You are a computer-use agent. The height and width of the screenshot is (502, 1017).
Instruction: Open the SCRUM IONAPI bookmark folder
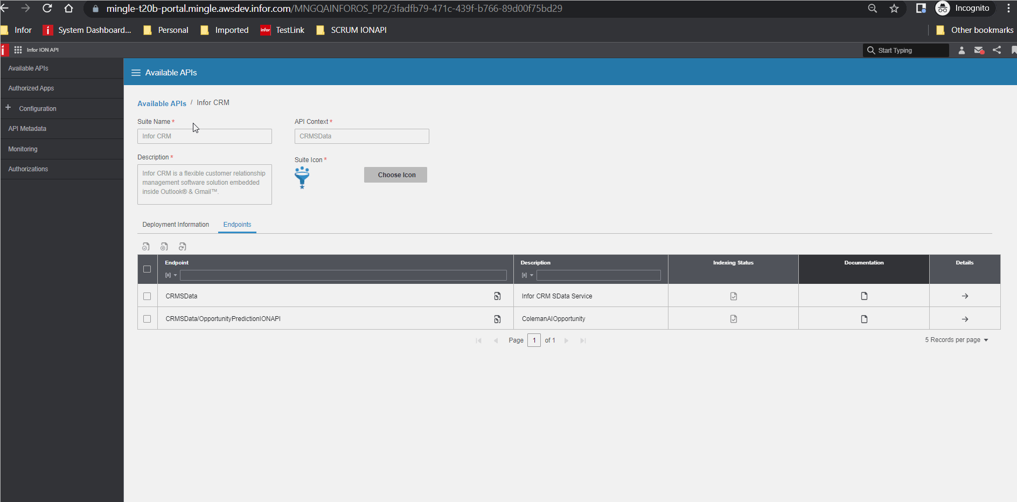tap(351, 30)
